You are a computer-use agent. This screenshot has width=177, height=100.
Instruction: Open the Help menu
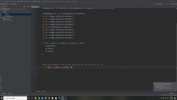pyautogui.click(x=39, y=1)
